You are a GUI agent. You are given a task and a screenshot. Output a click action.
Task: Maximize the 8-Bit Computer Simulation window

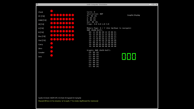click(x=153, y=5)
